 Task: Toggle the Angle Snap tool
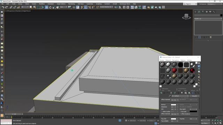click(86, 7)
